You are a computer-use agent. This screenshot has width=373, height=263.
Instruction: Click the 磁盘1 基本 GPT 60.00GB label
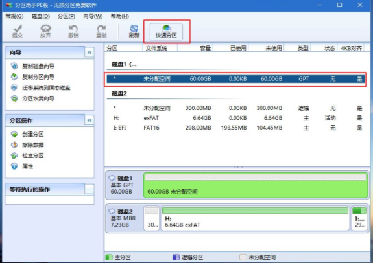(122, 185)
